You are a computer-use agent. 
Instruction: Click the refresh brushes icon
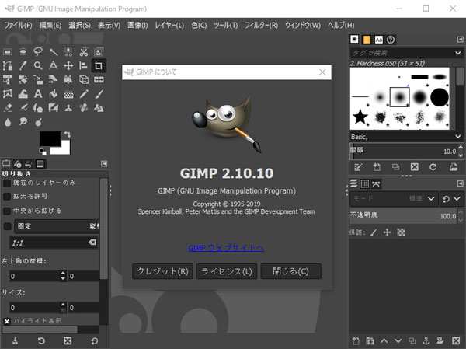coord(433,167)
